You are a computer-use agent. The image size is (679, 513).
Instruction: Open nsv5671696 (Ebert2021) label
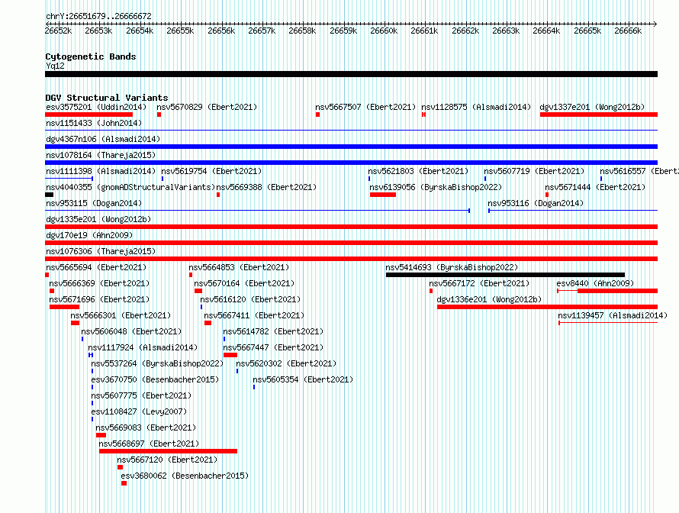99,299
